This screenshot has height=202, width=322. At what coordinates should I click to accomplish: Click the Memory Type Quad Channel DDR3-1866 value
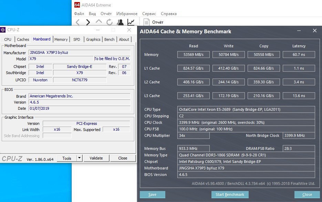click(246, 155)
